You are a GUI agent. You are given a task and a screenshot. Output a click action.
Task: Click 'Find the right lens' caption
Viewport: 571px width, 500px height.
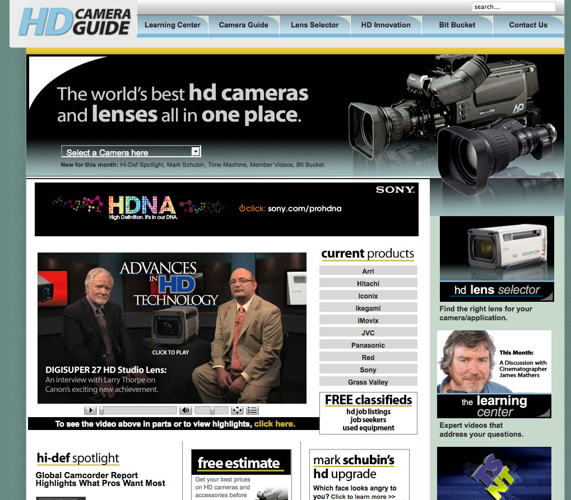click(x=486, y=314)
